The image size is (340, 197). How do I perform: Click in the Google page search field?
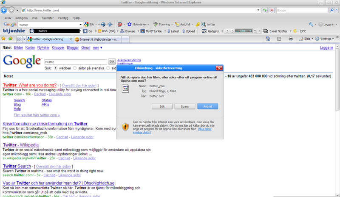pyautogui.click(x=76, y=62)
